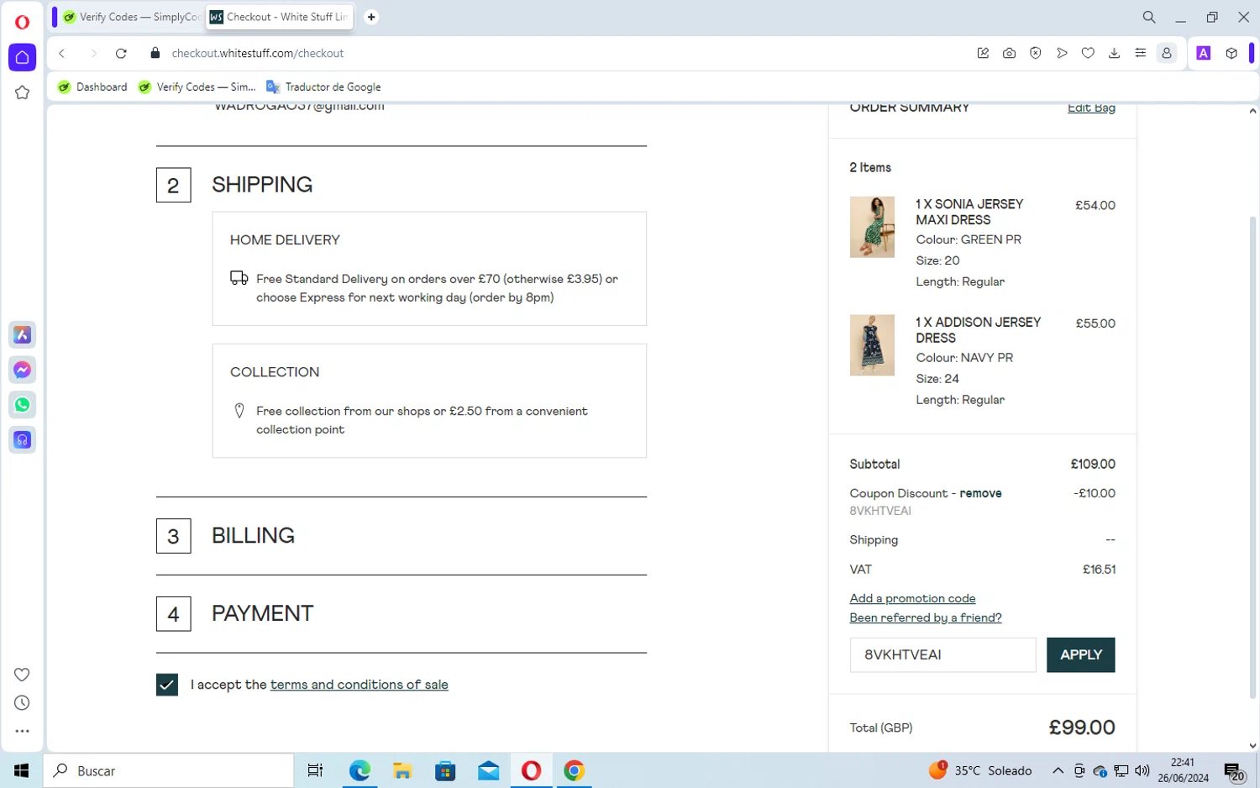Take a snapshot with the camera icon

click(x=1010, y=53)
